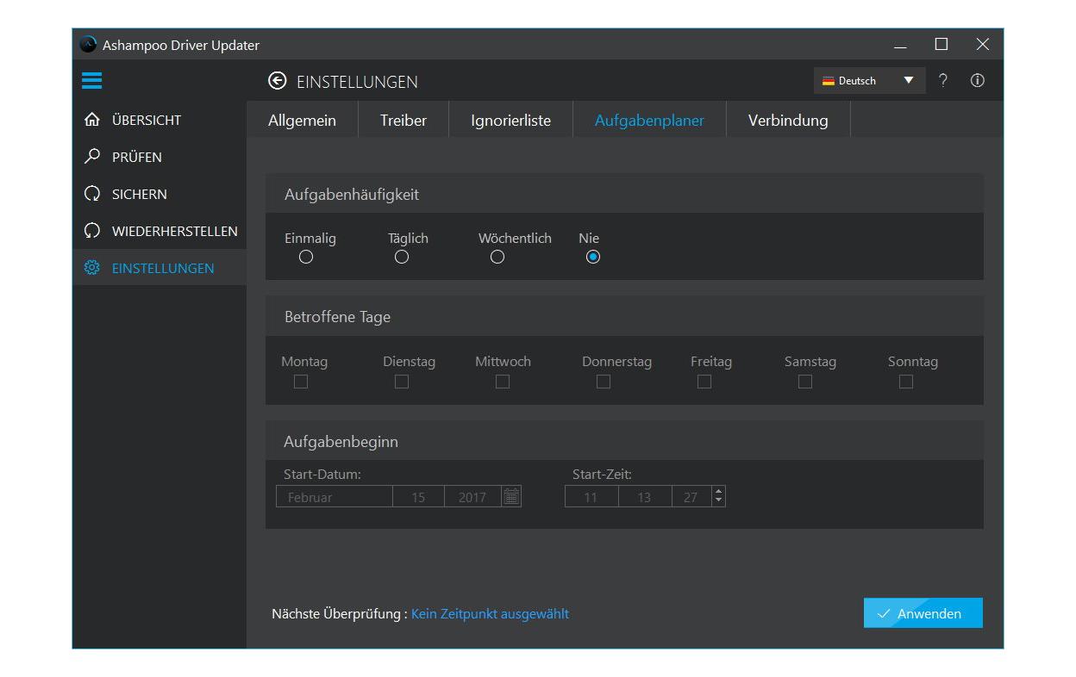Image resolution: width=1076 pixels, height=677 pixels.
Task: Click the hamburger menu icon
Action: pyautogui.click(x=91, y=81)
